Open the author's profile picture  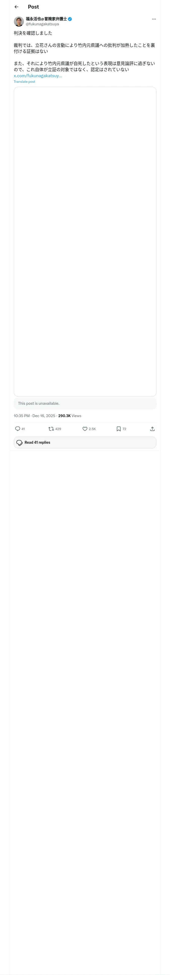coord(19,21)
